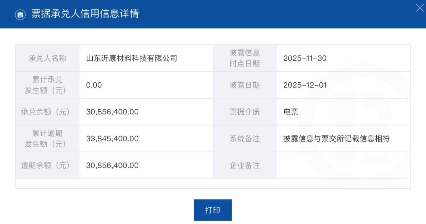Click the 票据介质 label
This screenshot has height=224, width=426.
[244, 112]
